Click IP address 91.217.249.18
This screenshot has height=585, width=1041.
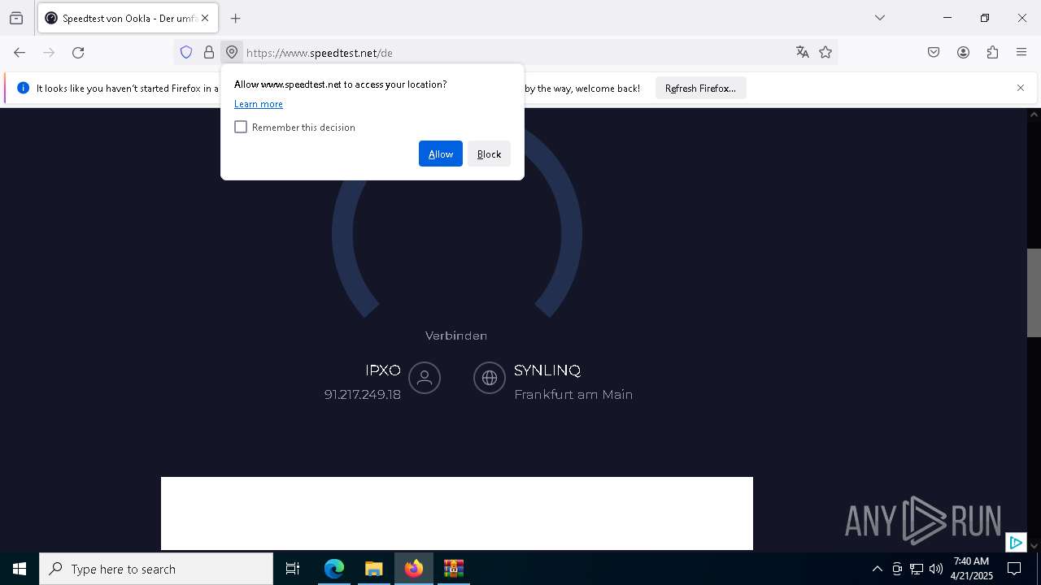coord(363,395)
